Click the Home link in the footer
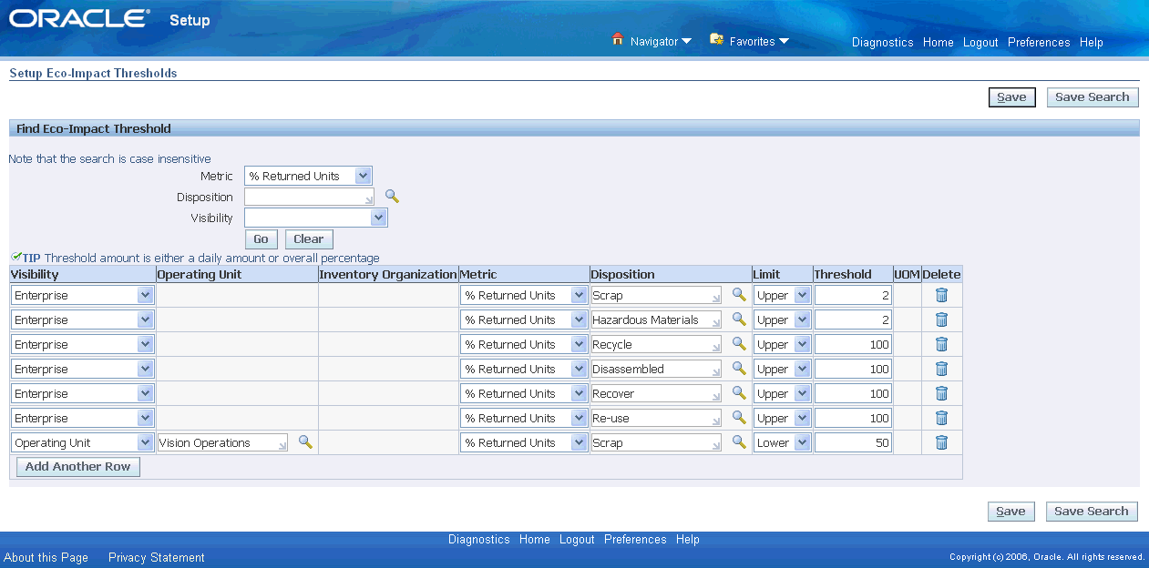The image size is (1149, 568). [x=535, y=539]
